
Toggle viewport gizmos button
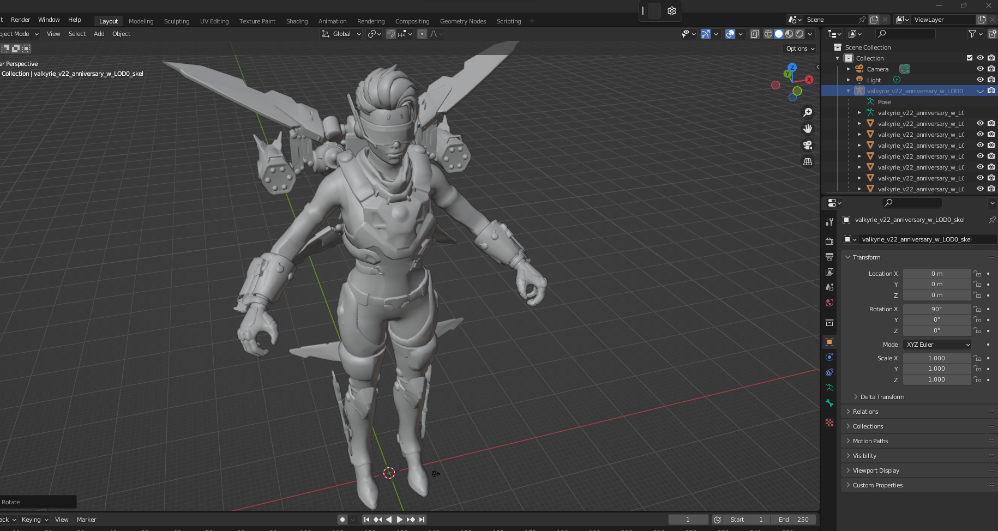point(706,34)
